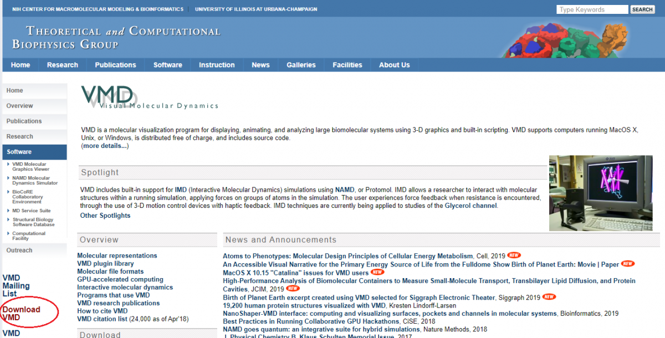
Task: Open Structural Biology Software Database sidebar entry
Action: 33,222
